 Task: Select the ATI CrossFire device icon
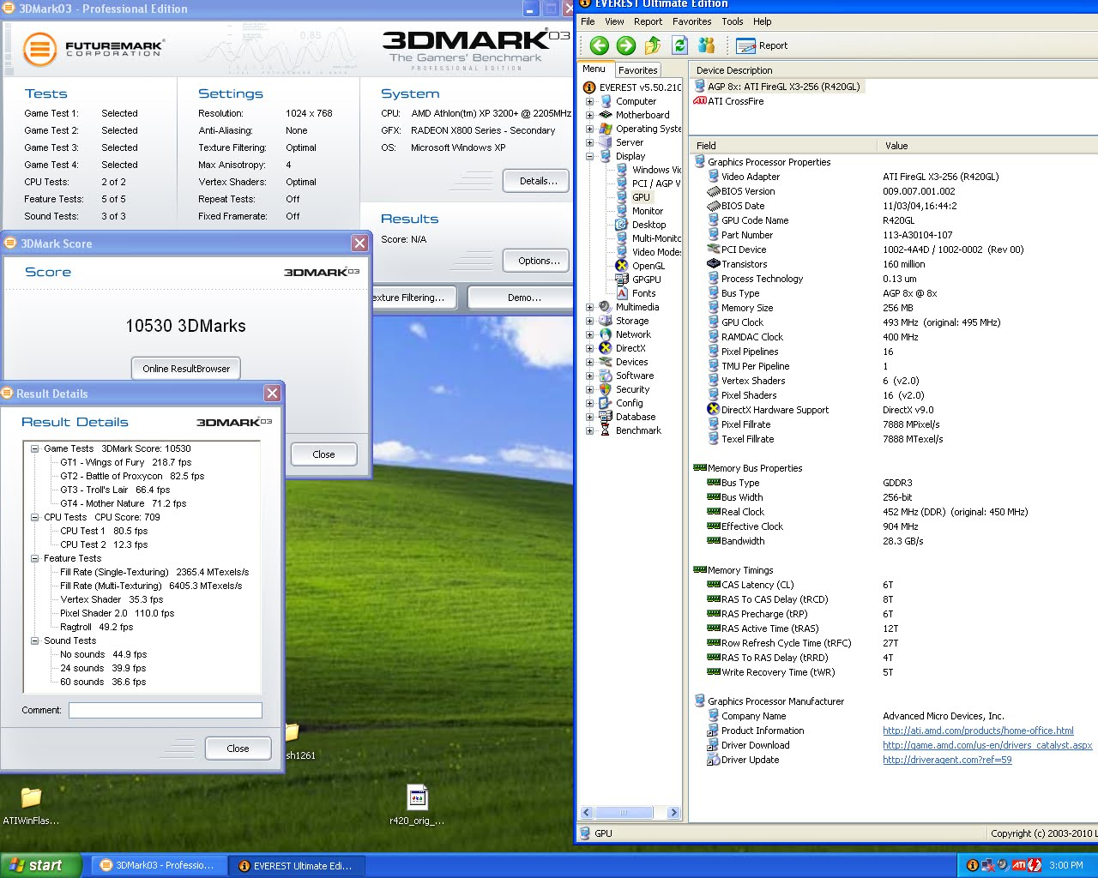700,101
